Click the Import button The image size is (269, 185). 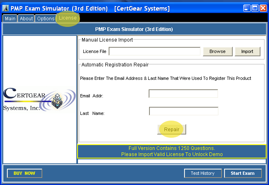[x=247, y=51]
